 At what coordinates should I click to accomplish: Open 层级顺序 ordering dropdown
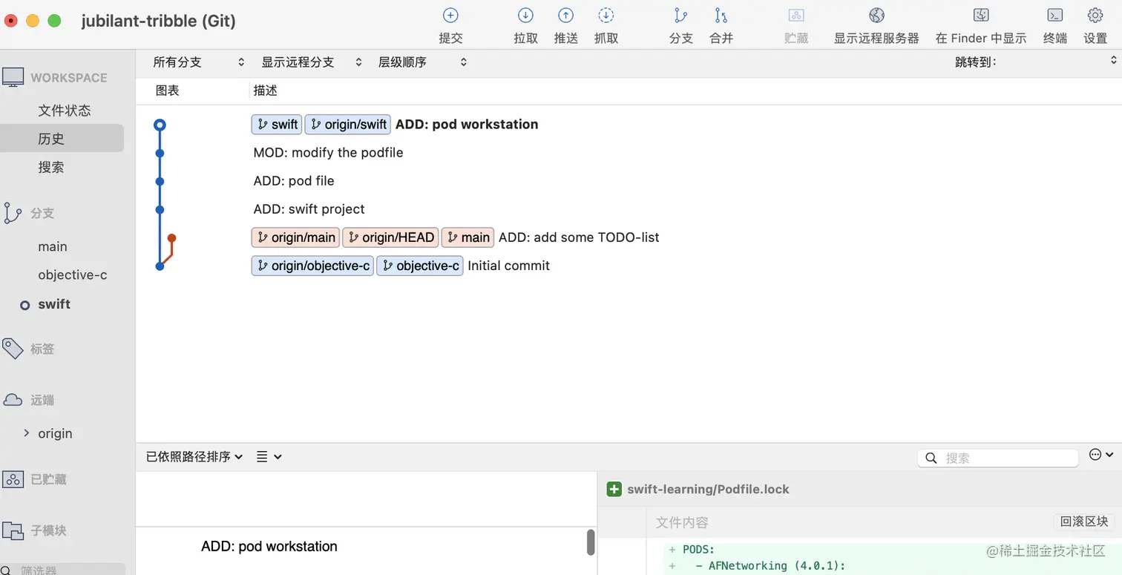(422, 62)
